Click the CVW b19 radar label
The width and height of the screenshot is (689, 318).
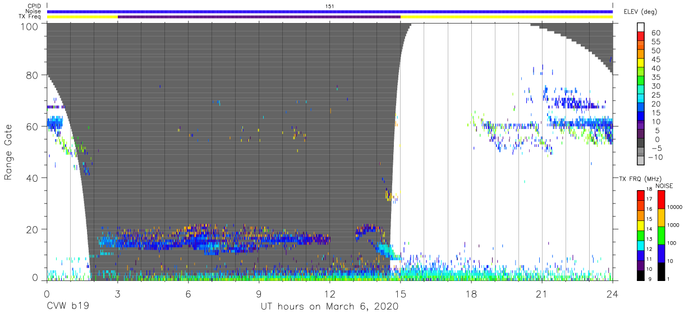(68, 306)
